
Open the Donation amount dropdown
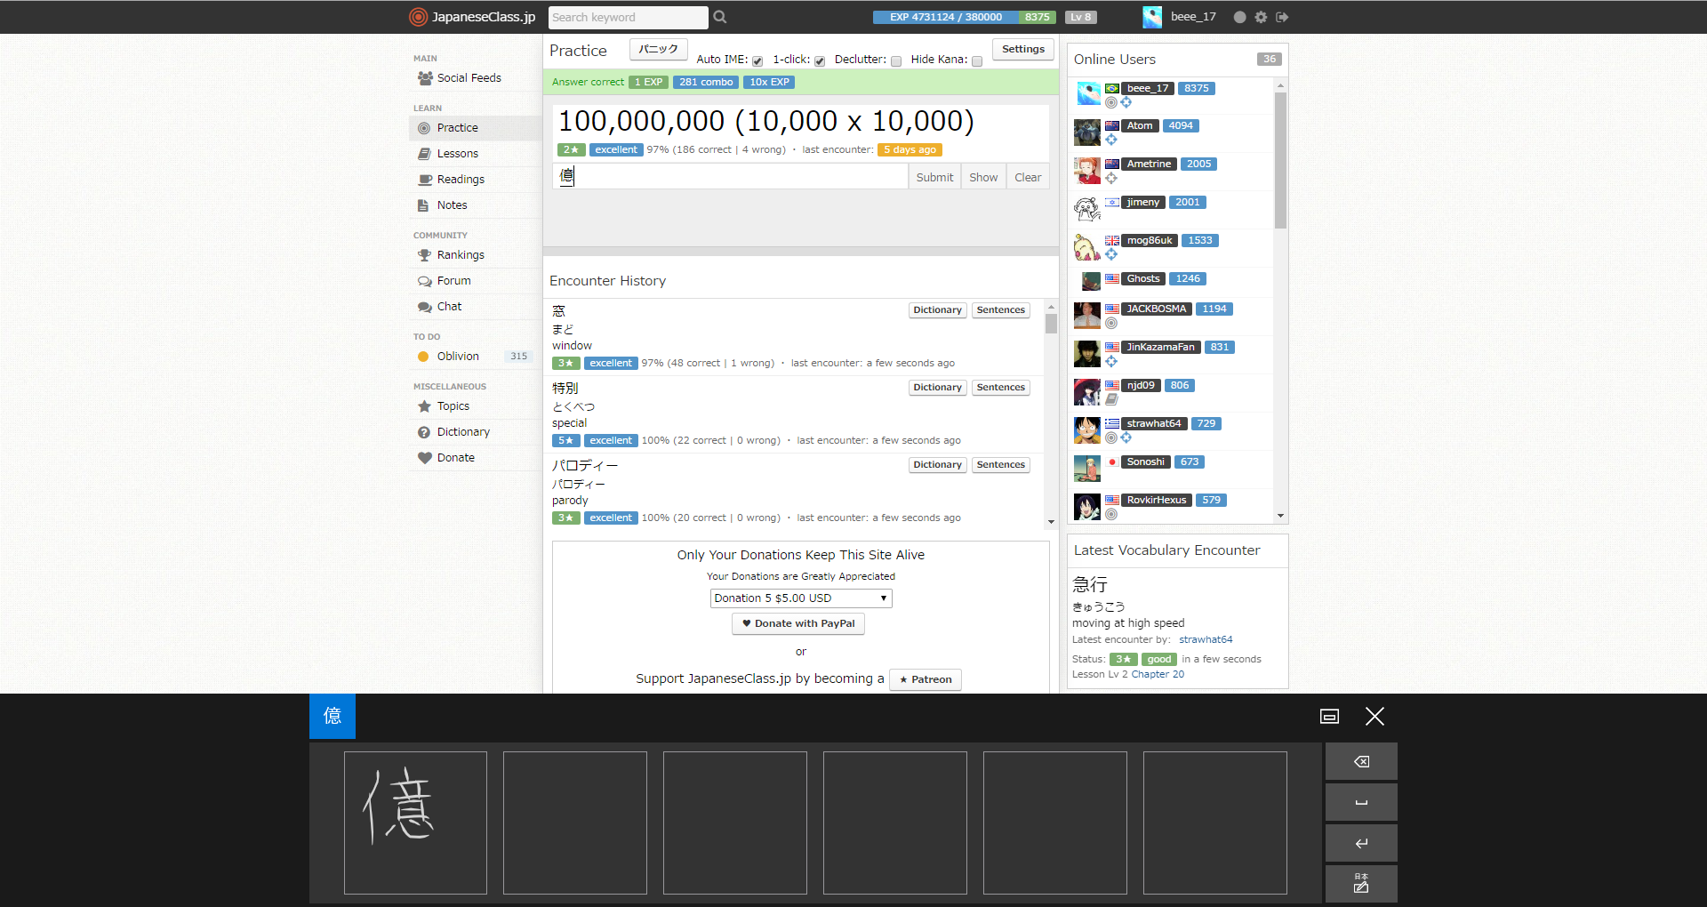click(x=800, y=598)
